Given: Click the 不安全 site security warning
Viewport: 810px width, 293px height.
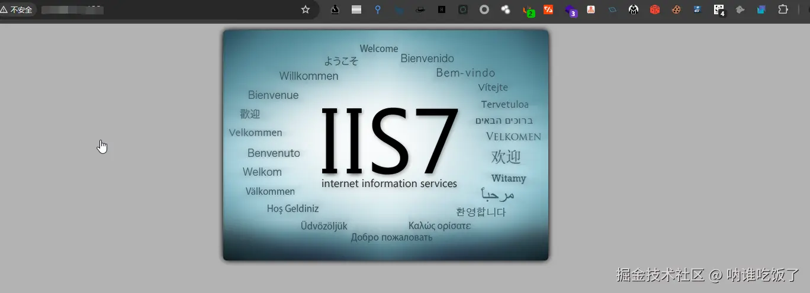Looking at the screenshot, I should pos(17,9).
